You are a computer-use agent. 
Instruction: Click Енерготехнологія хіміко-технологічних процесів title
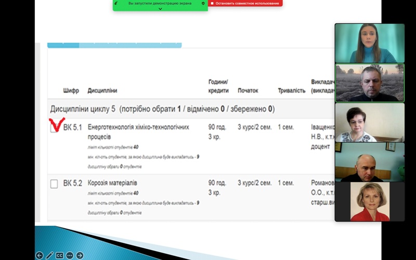click(138, 132)
